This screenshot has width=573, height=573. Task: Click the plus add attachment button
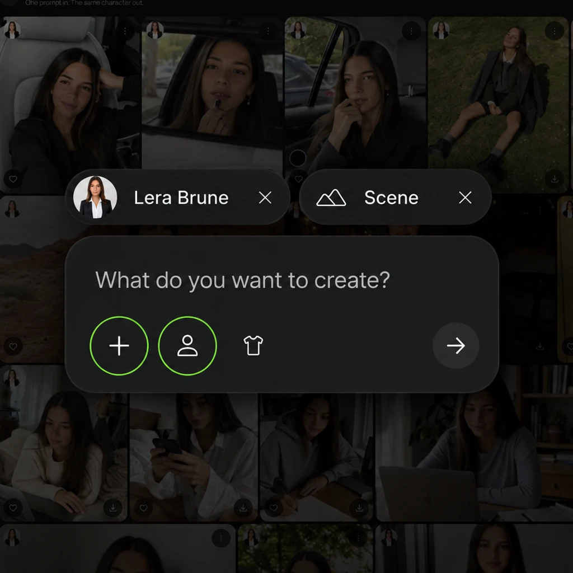click(119, 346)
